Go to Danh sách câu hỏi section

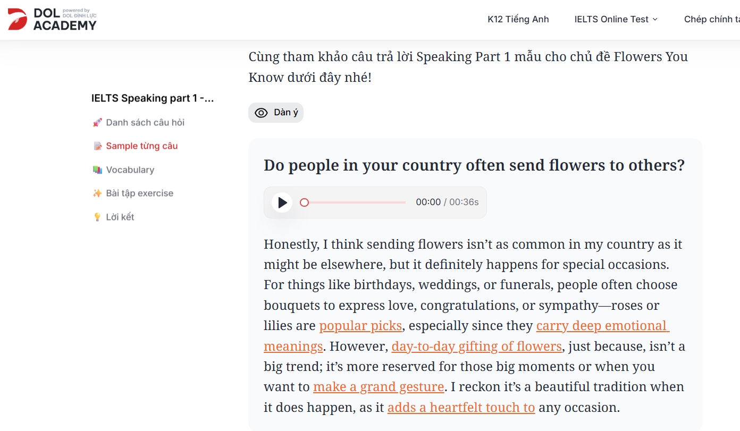point(145,123)
